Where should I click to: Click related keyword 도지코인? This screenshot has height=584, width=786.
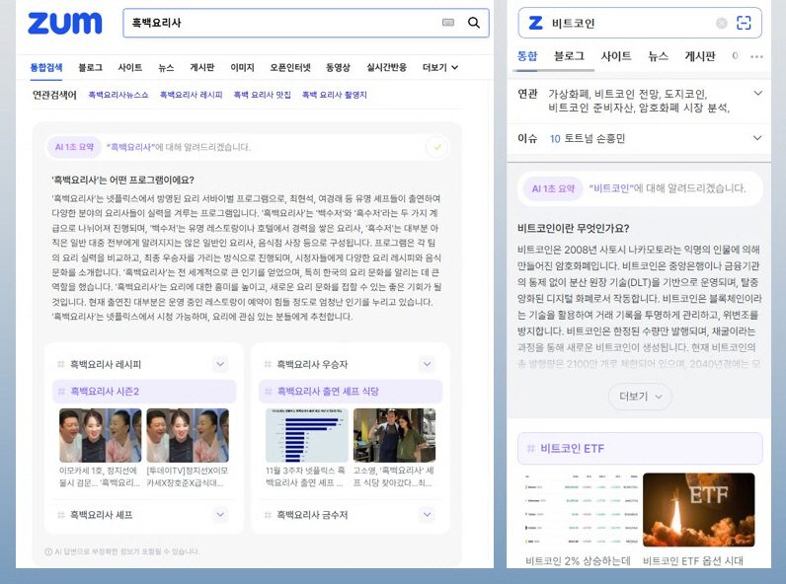[x=684, y=94]
